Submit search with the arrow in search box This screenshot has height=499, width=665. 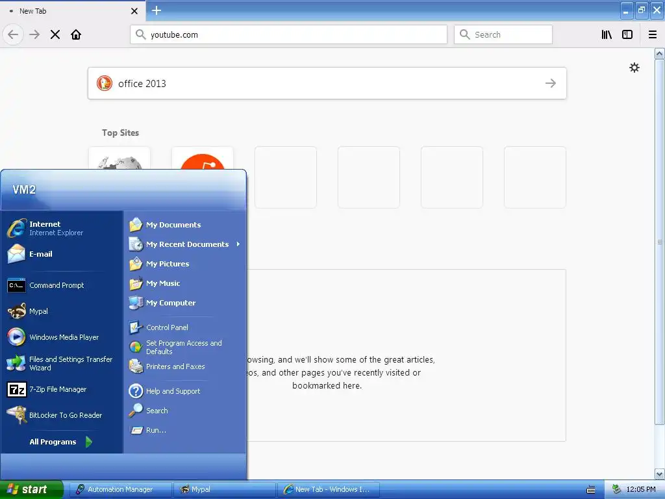(551, 83)
